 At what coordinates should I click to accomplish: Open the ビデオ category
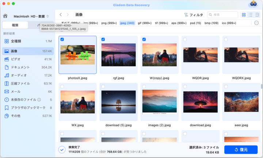coord(28,59)
